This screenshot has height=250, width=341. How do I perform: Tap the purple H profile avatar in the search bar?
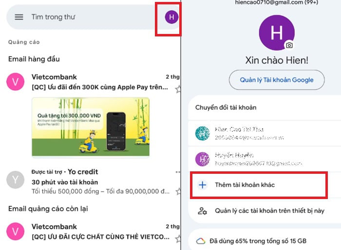pyautogui.click(x=171, y=17)
